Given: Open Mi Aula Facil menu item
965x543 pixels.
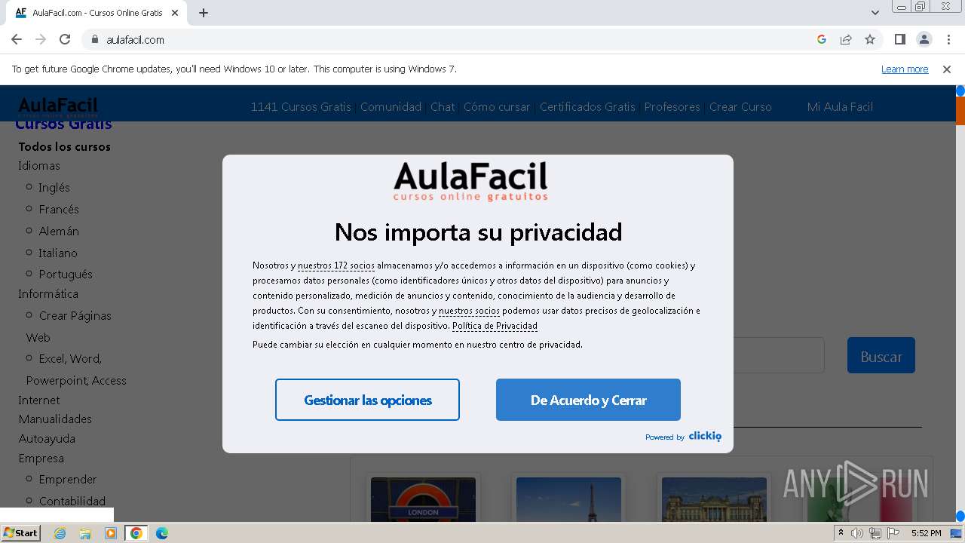Looking at the screenshot, I should point(840,106).
